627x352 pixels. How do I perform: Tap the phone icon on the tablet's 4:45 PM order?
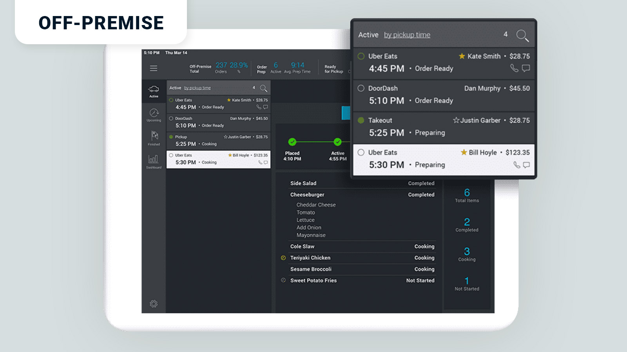point(259,107)
